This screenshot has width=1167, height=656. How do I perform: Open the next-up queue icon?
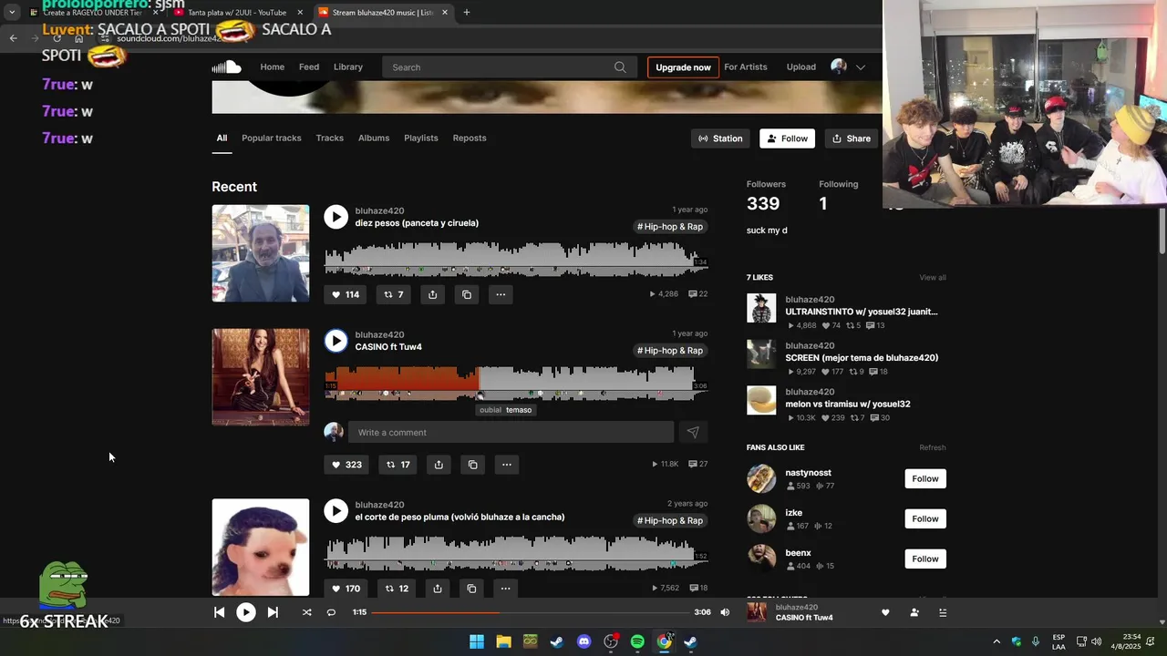[943, 612]
